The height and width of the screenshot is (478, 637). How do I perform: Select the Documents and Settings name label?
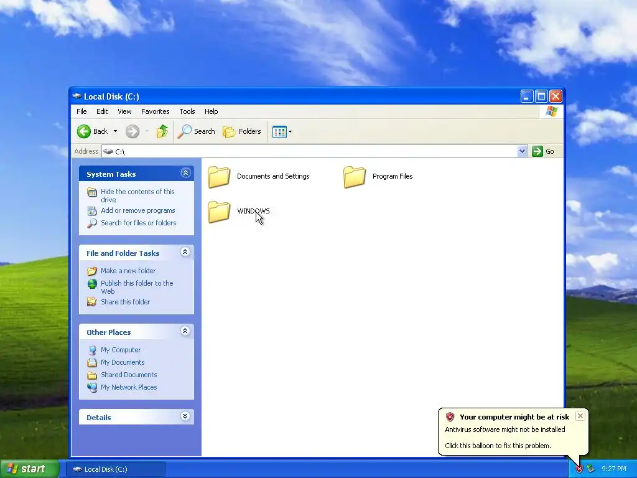coord(273,176)
